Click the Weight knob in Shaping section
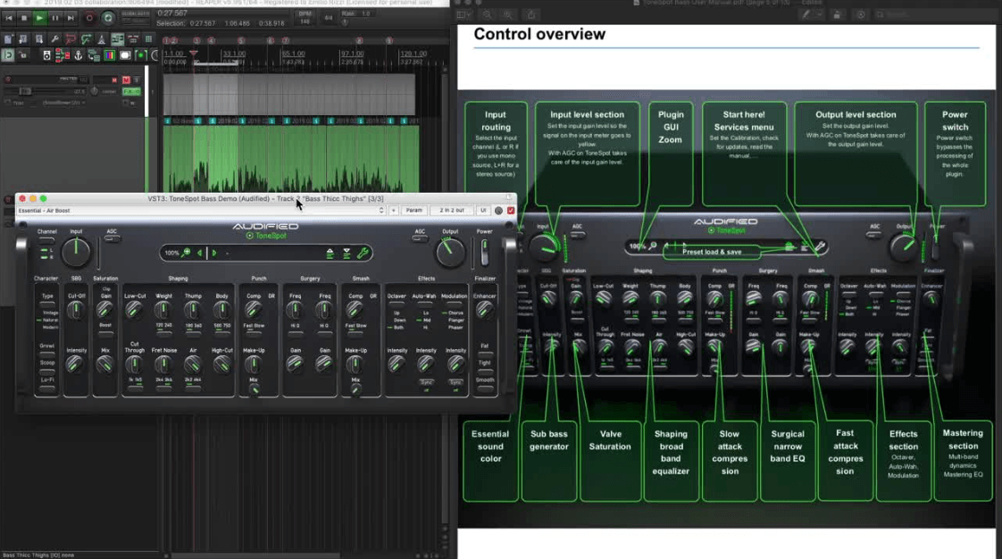 click(x=163, y=311)
